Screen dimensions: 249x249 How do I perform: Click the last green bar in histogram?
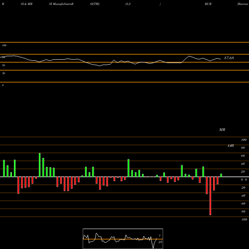(x=221, y=175)
